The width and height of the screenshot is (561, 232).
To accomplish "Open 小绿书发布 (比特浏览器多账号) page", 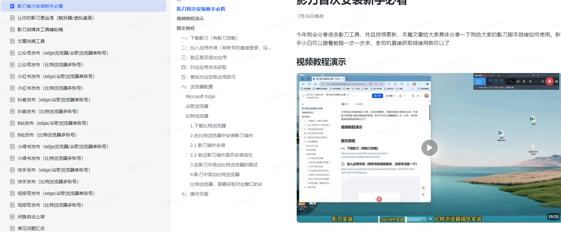I will click(x=50, y=158).
